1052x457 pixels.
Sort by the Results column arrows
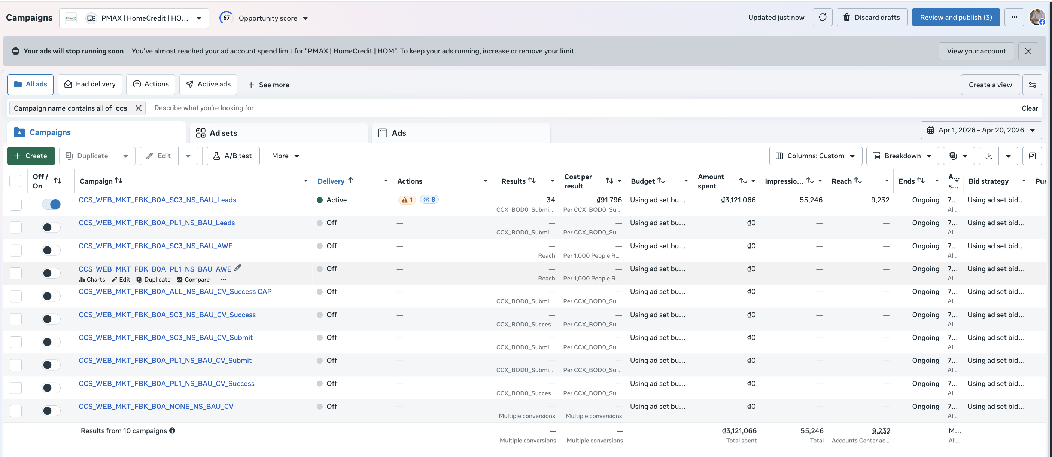click(x=532, y=180)
